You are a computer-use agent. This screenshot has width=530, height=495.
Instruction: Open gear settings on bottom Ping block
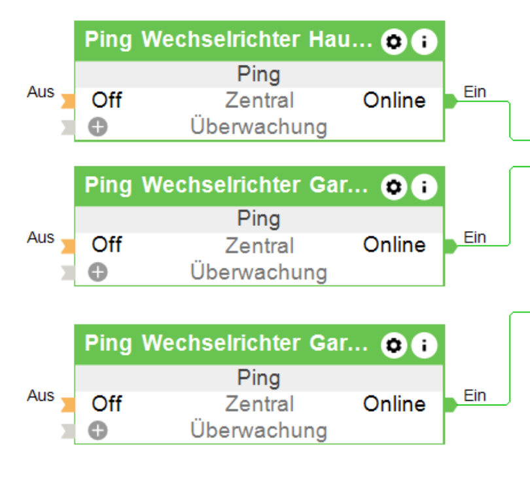393,345
